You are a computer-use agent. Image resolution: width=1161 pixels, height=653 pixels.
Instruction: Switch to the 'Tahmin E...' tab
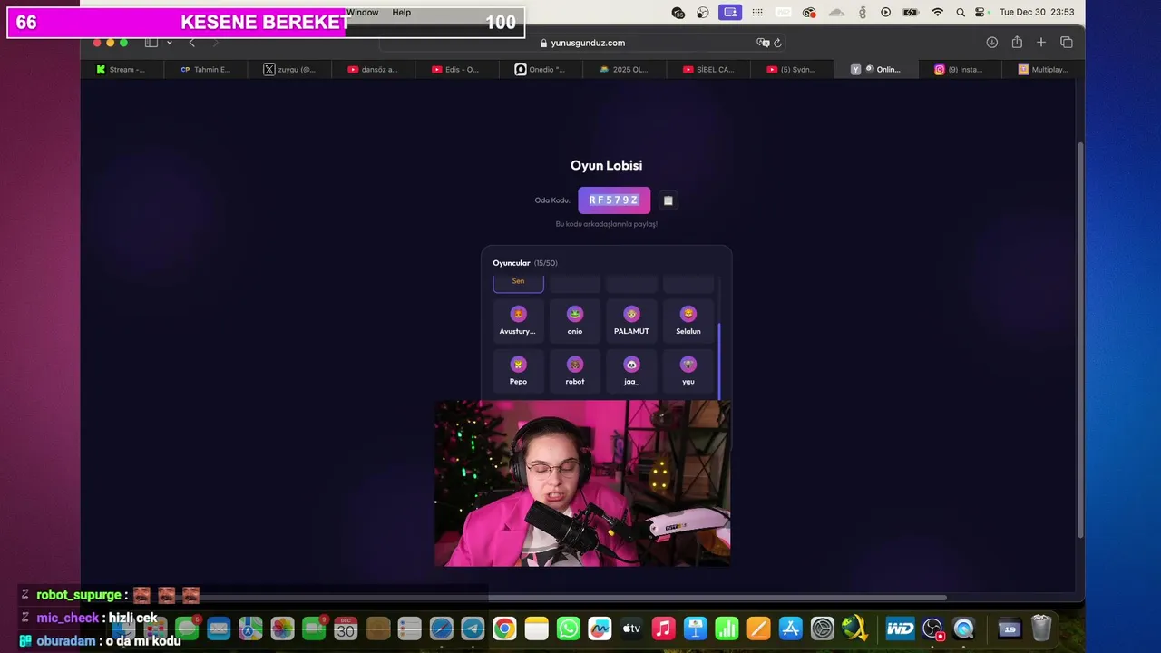click(x=205, y=70)
